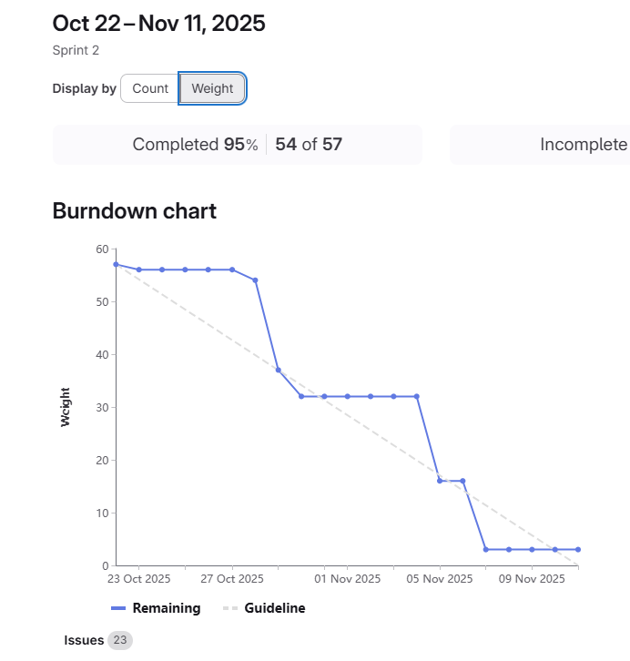Image resolution: width=630 pixels, height=661 pixels.
Task: Click the Burndown chart heading
Action: [x=135, y=211]
